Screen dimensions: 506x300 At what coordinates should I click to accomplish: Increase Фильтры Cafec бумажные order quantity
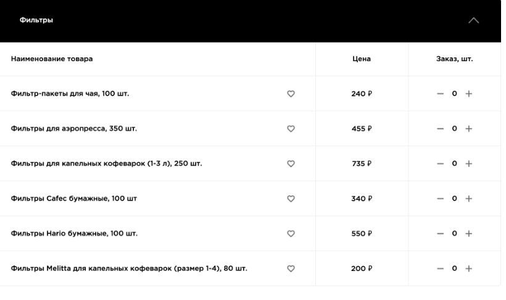(x=468, y=199)
